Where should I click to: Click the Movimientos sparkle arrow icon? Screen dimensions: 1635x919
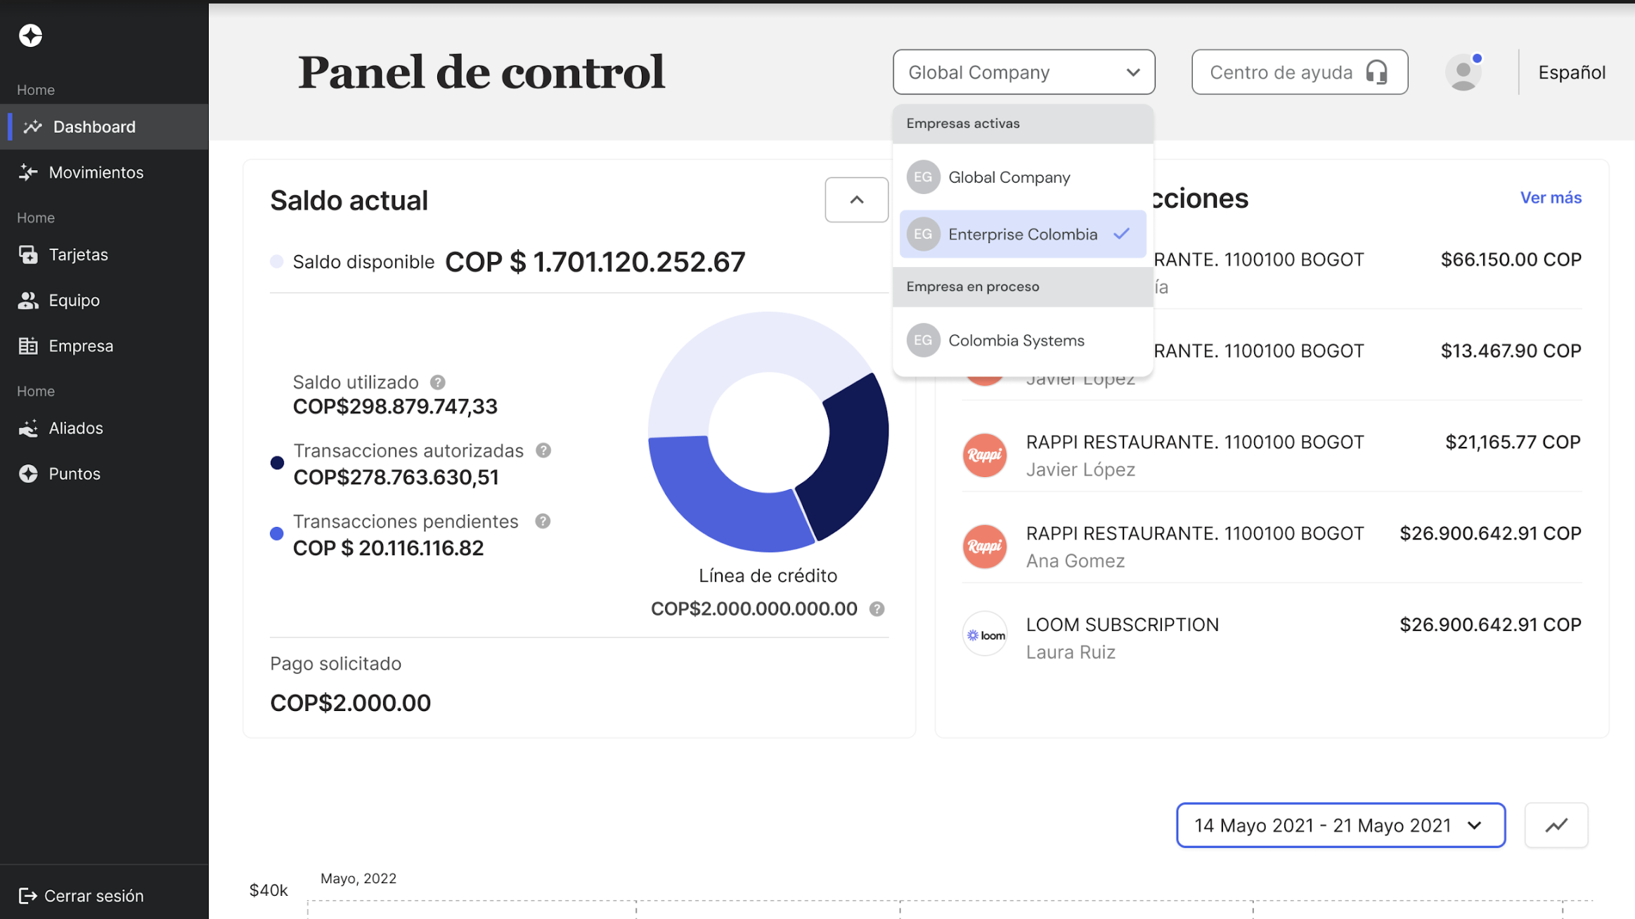[x=28, y=172]
